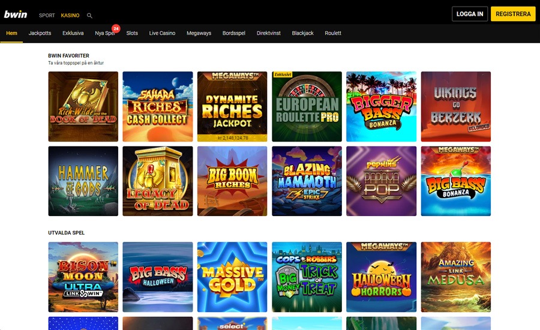Click the Exklusivt label on European Roulette
This screenshot has width=540, height=330.
click(x=283, y=74)
